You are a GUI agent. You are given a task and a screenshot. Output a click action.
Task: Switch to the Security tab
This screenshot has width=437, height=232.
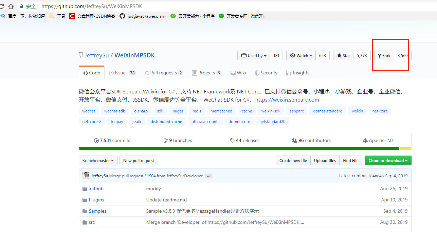(x=266, y=73)
